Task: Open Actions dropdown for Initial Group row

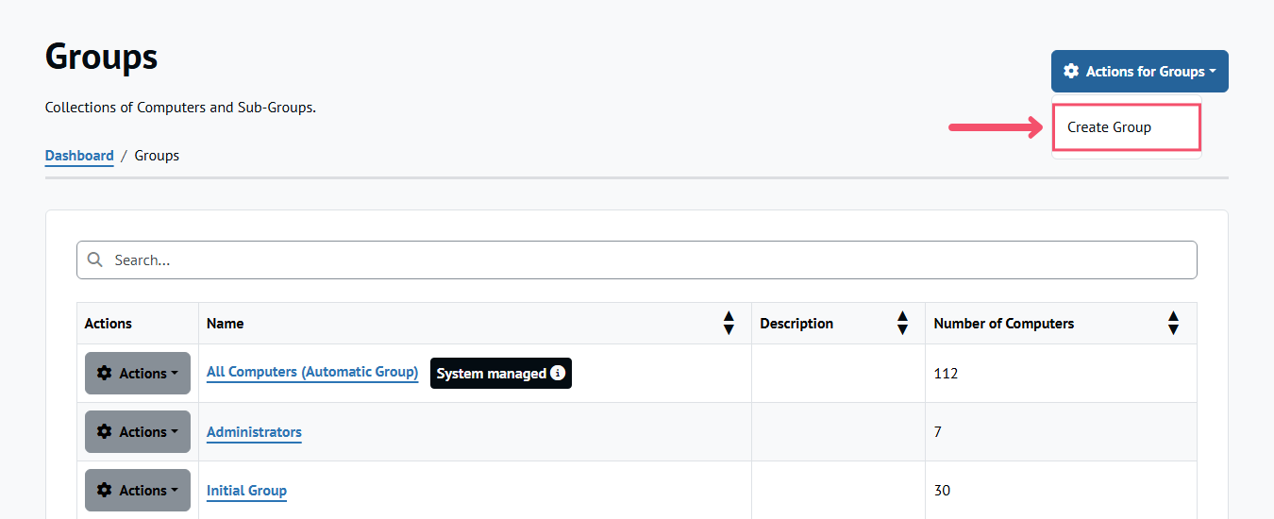Action: 138,490
